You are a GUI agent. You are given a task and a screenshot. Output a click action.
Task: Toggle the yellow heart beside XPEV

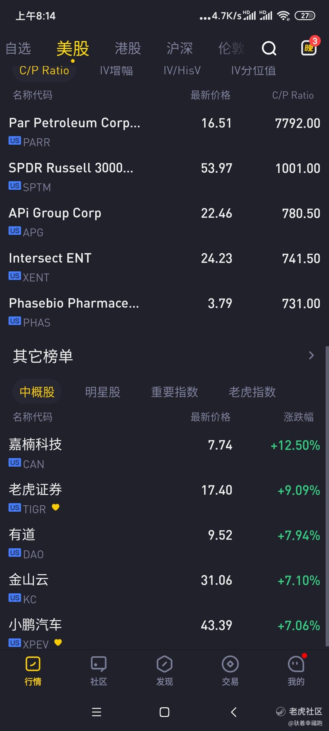click(x=58, y=642)
